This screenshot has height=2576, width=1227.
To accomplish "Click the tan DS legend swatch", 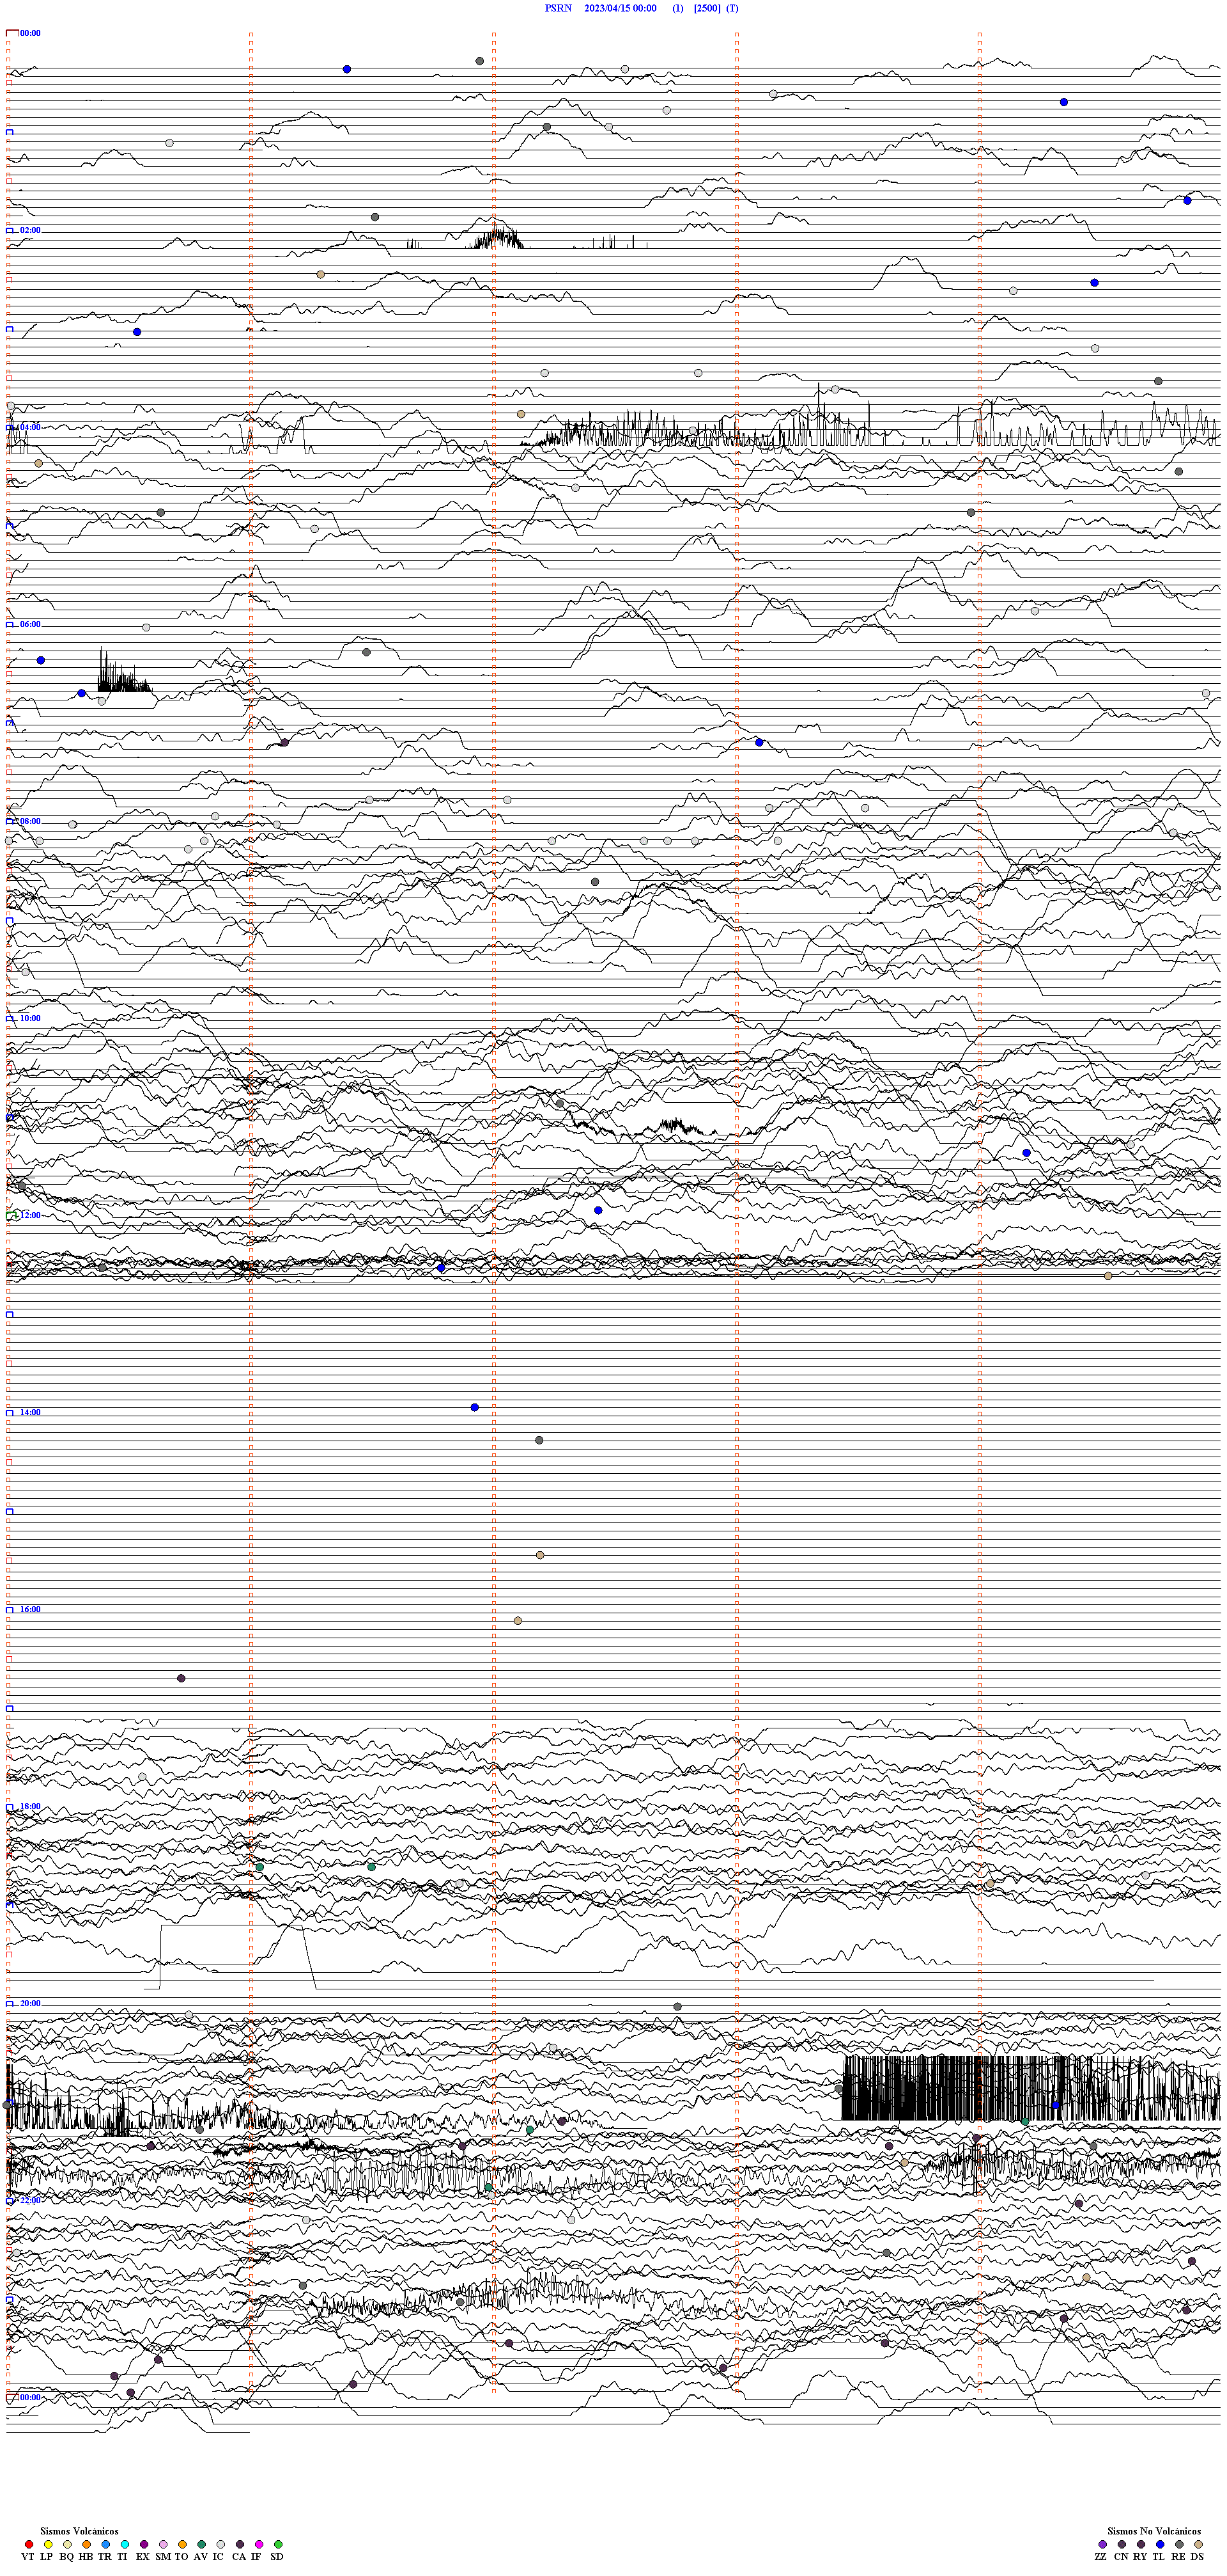I will point(1198,2544).
